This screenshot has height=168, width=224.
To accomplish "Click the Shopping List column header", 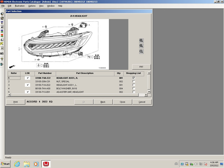I will click(x=134, y=73).
